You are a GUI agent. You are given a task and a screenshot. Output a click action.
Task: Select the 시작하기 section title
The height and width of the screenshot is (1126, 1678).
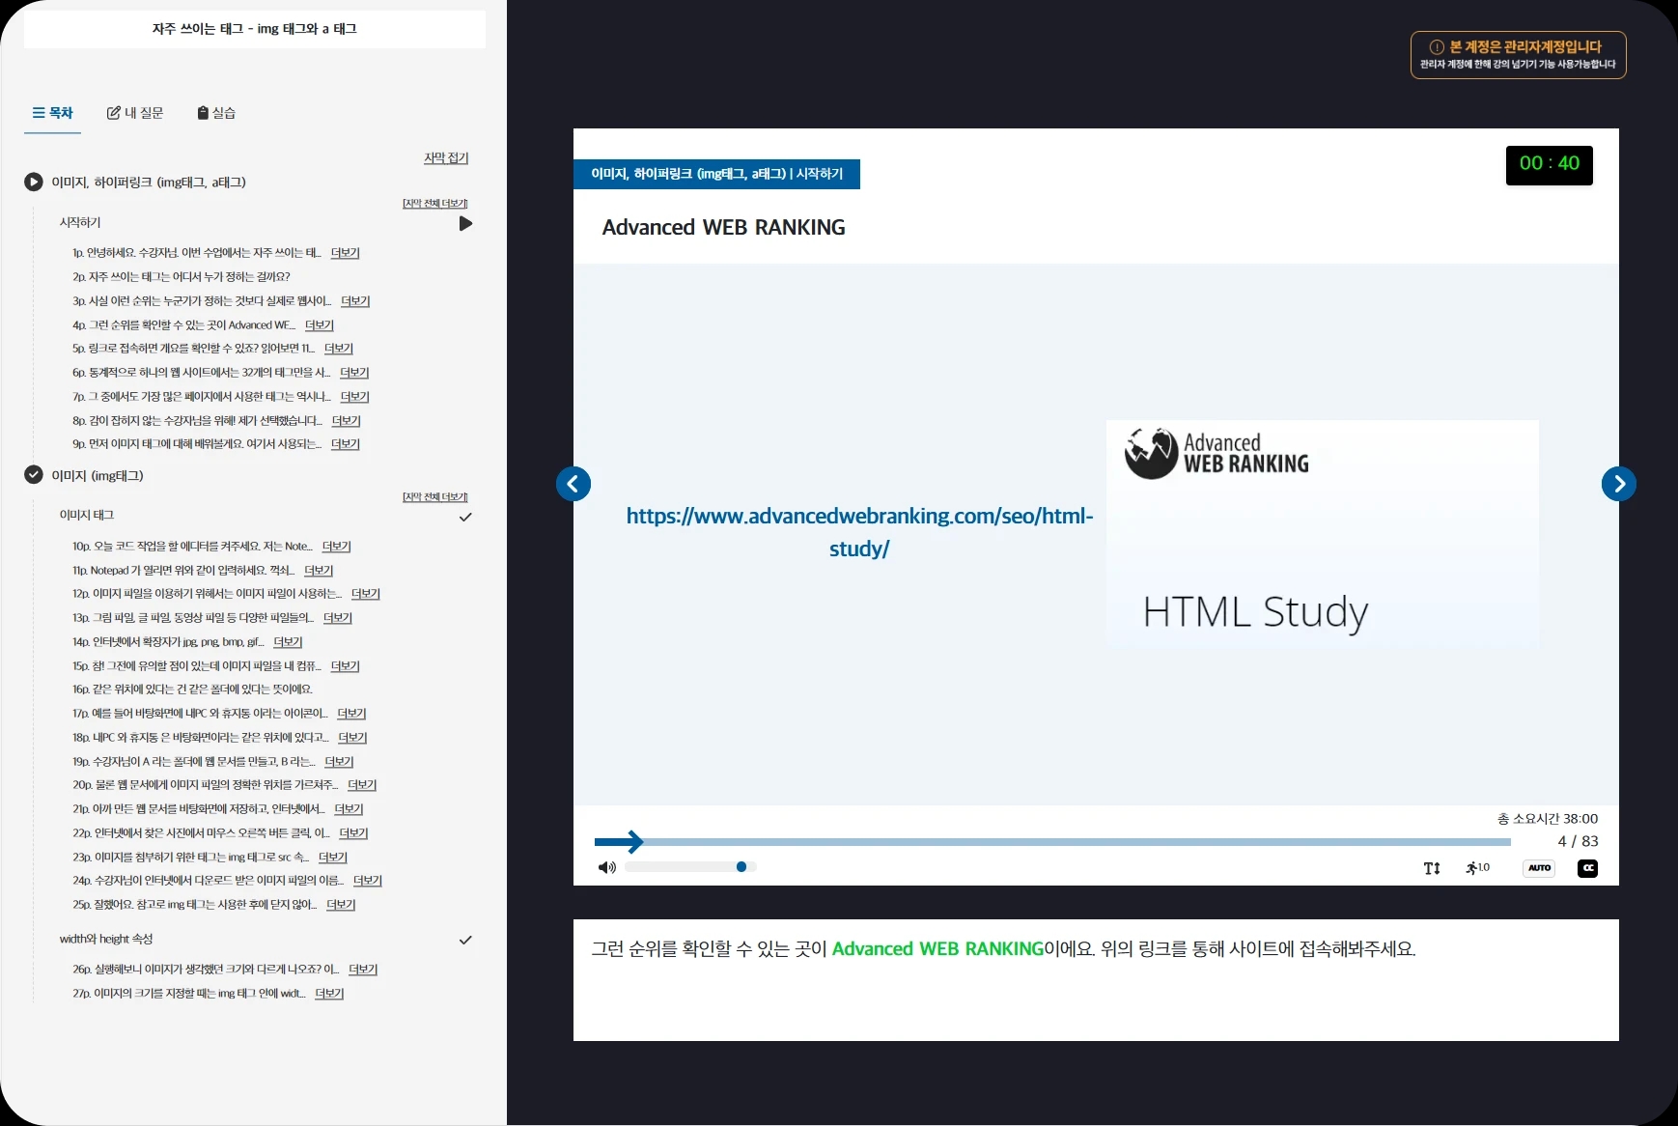(80, 222)
